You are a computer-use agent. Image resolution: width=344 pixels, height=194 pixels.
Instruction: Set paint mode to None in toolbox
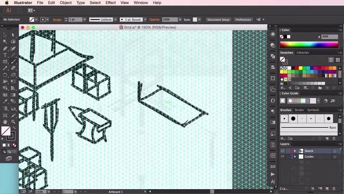tap(15, 145)
